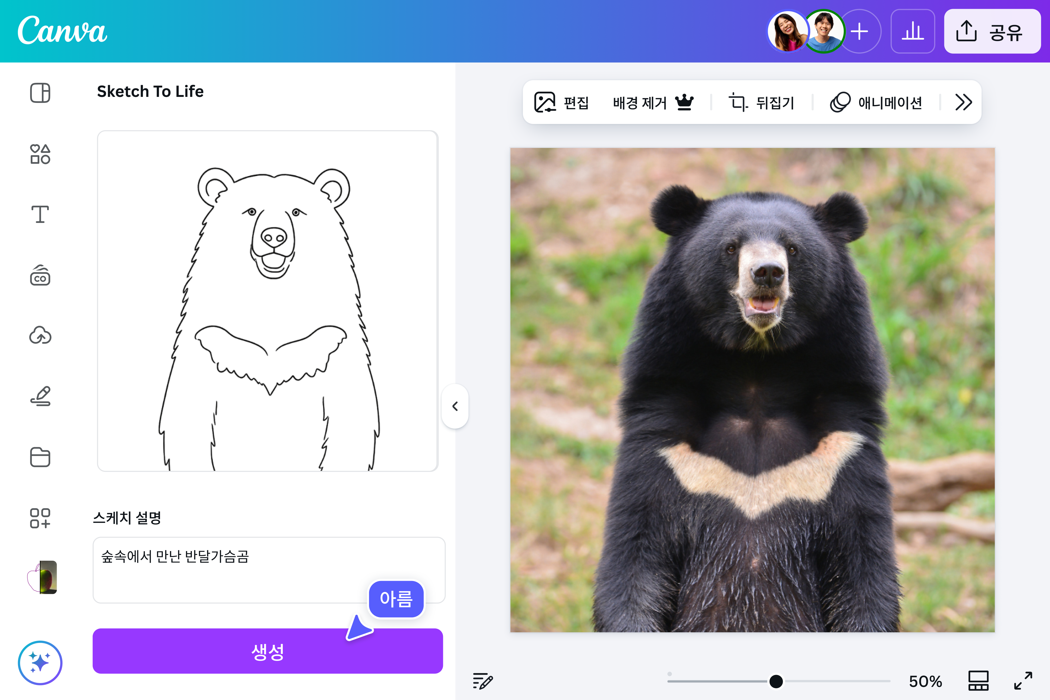
Task: Open the grid view pages icon
Action: click(x=978, y=681)
